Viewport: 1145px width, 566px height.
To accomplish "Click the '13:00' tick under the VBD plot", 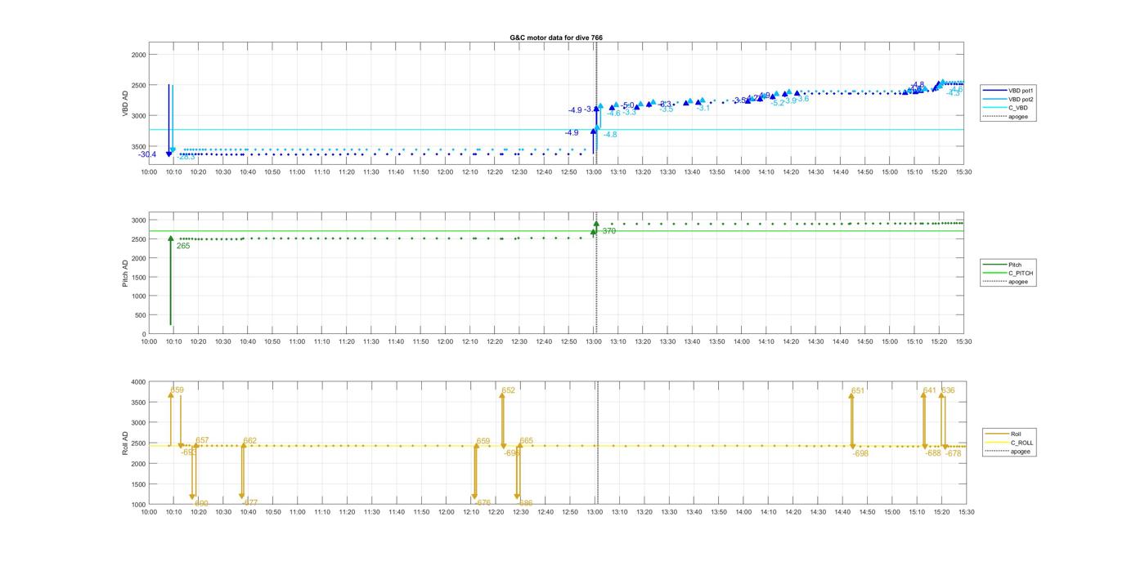I will pos(594,172).
